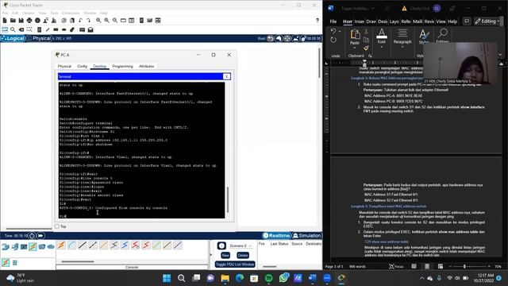
Task: Click the Word Redo circular arrow
Action: pos(333,40)
